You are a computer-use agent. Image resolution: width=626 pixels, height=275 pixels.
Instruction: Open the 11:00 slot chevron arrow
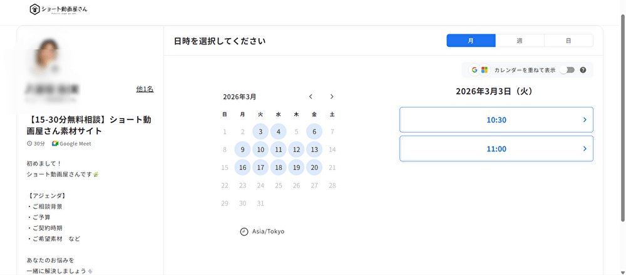584,149
